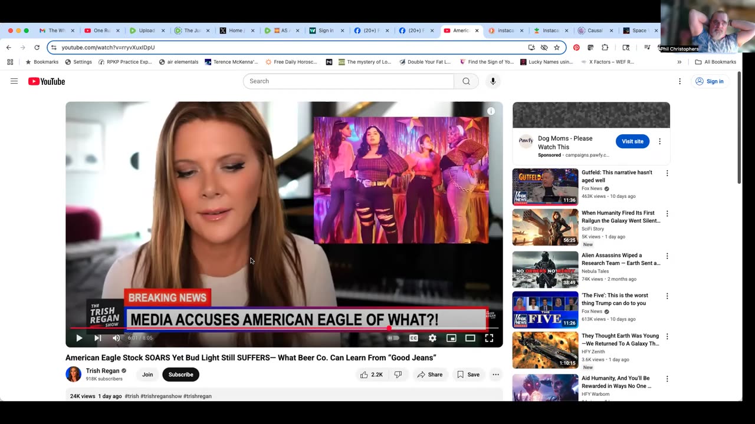Like the video with 2.2K likes

(372, 375)
